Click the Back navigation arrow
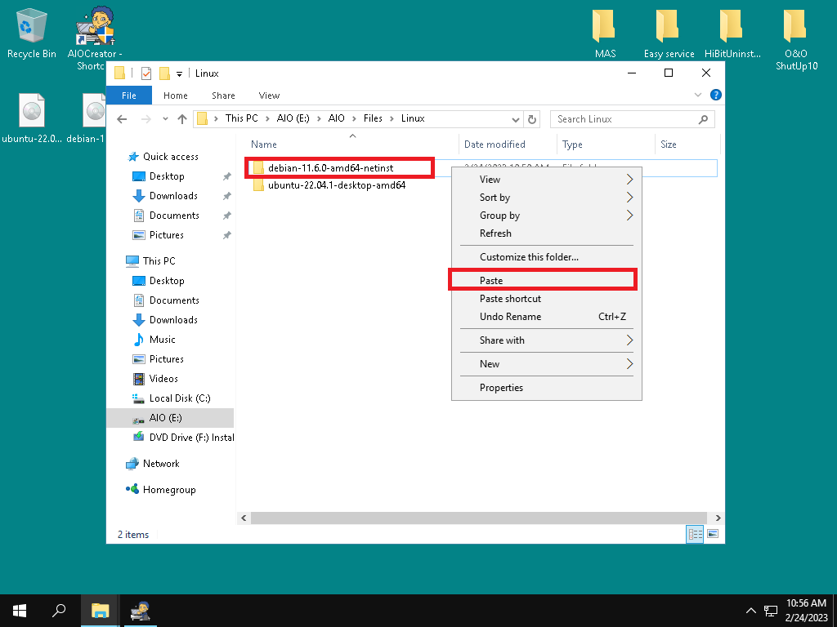837x627 pixels. click(122, 119)
